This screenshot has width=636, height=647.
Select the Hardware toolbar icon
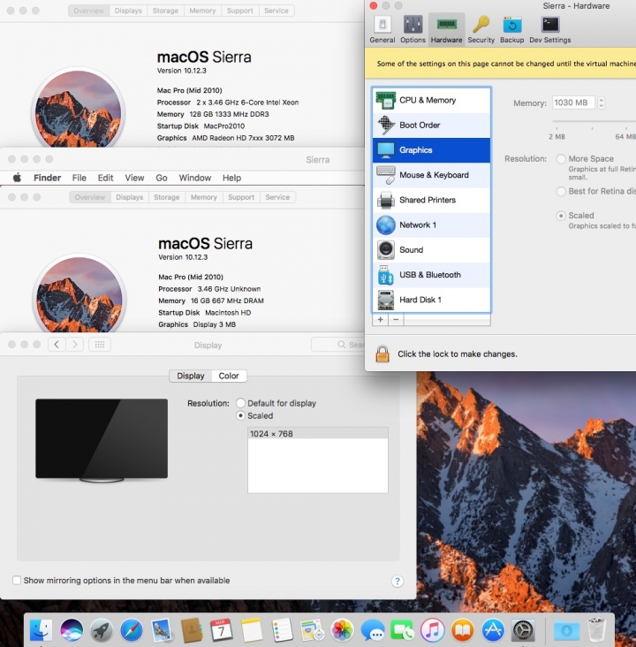446,29
